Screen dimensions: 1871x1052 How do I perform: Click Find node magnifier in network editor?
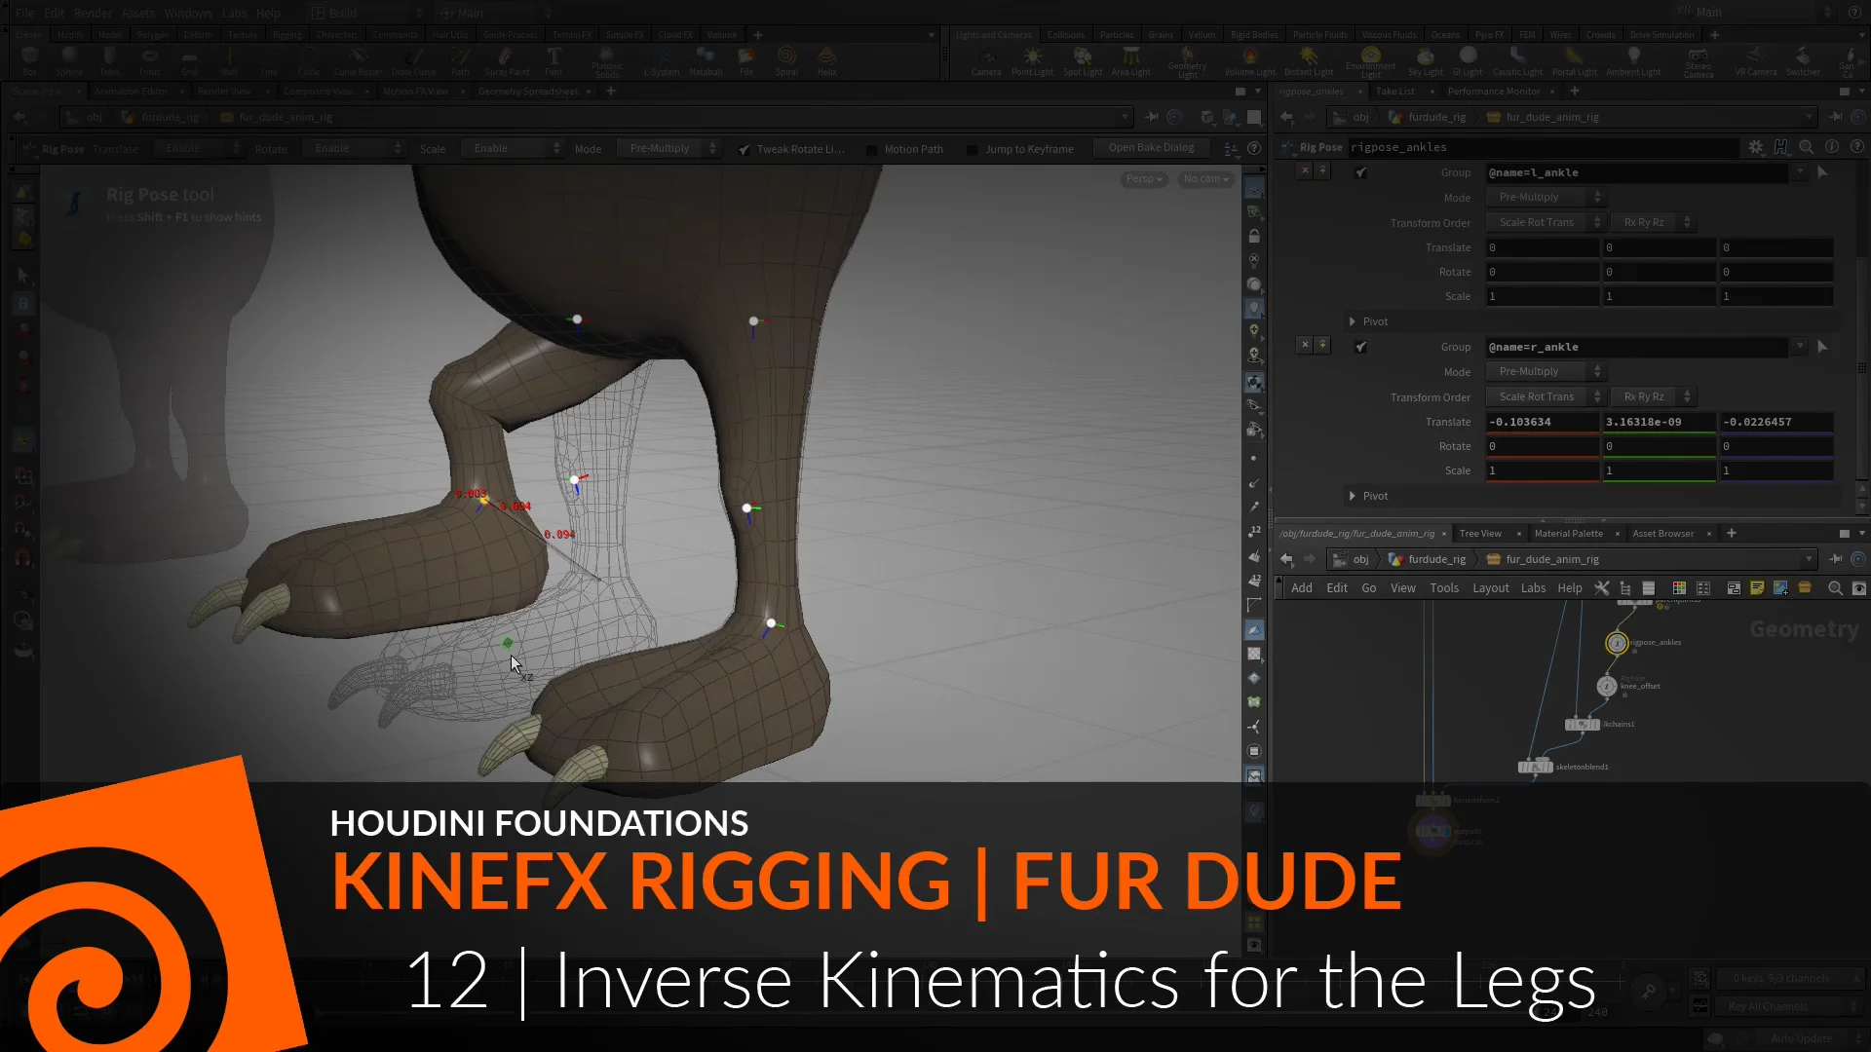click(x=1835, y=588)
